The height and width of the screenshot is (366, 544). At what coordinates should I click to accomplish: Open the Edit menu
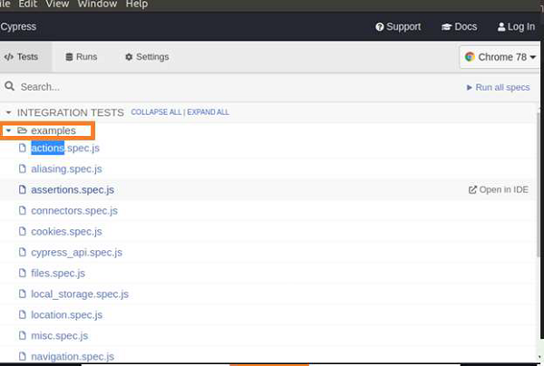(28, 5)
